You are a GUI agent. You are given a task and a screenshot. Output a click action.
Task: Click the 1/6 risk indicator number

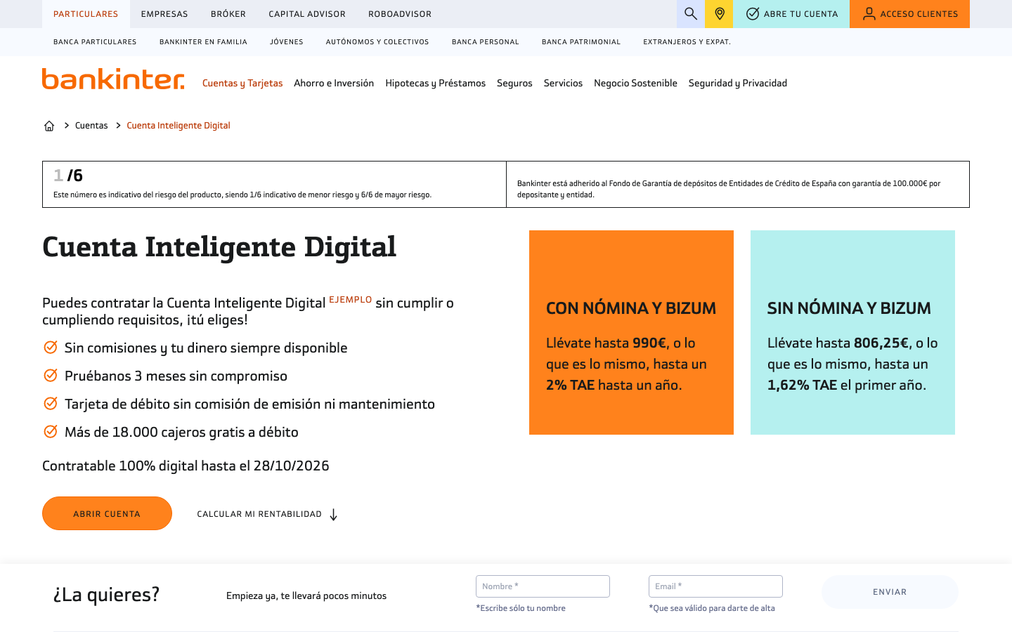68,176
